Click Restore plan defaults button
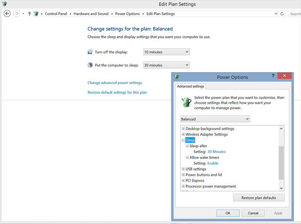This screenshot has height=224, width=301. tap(258, 198)
